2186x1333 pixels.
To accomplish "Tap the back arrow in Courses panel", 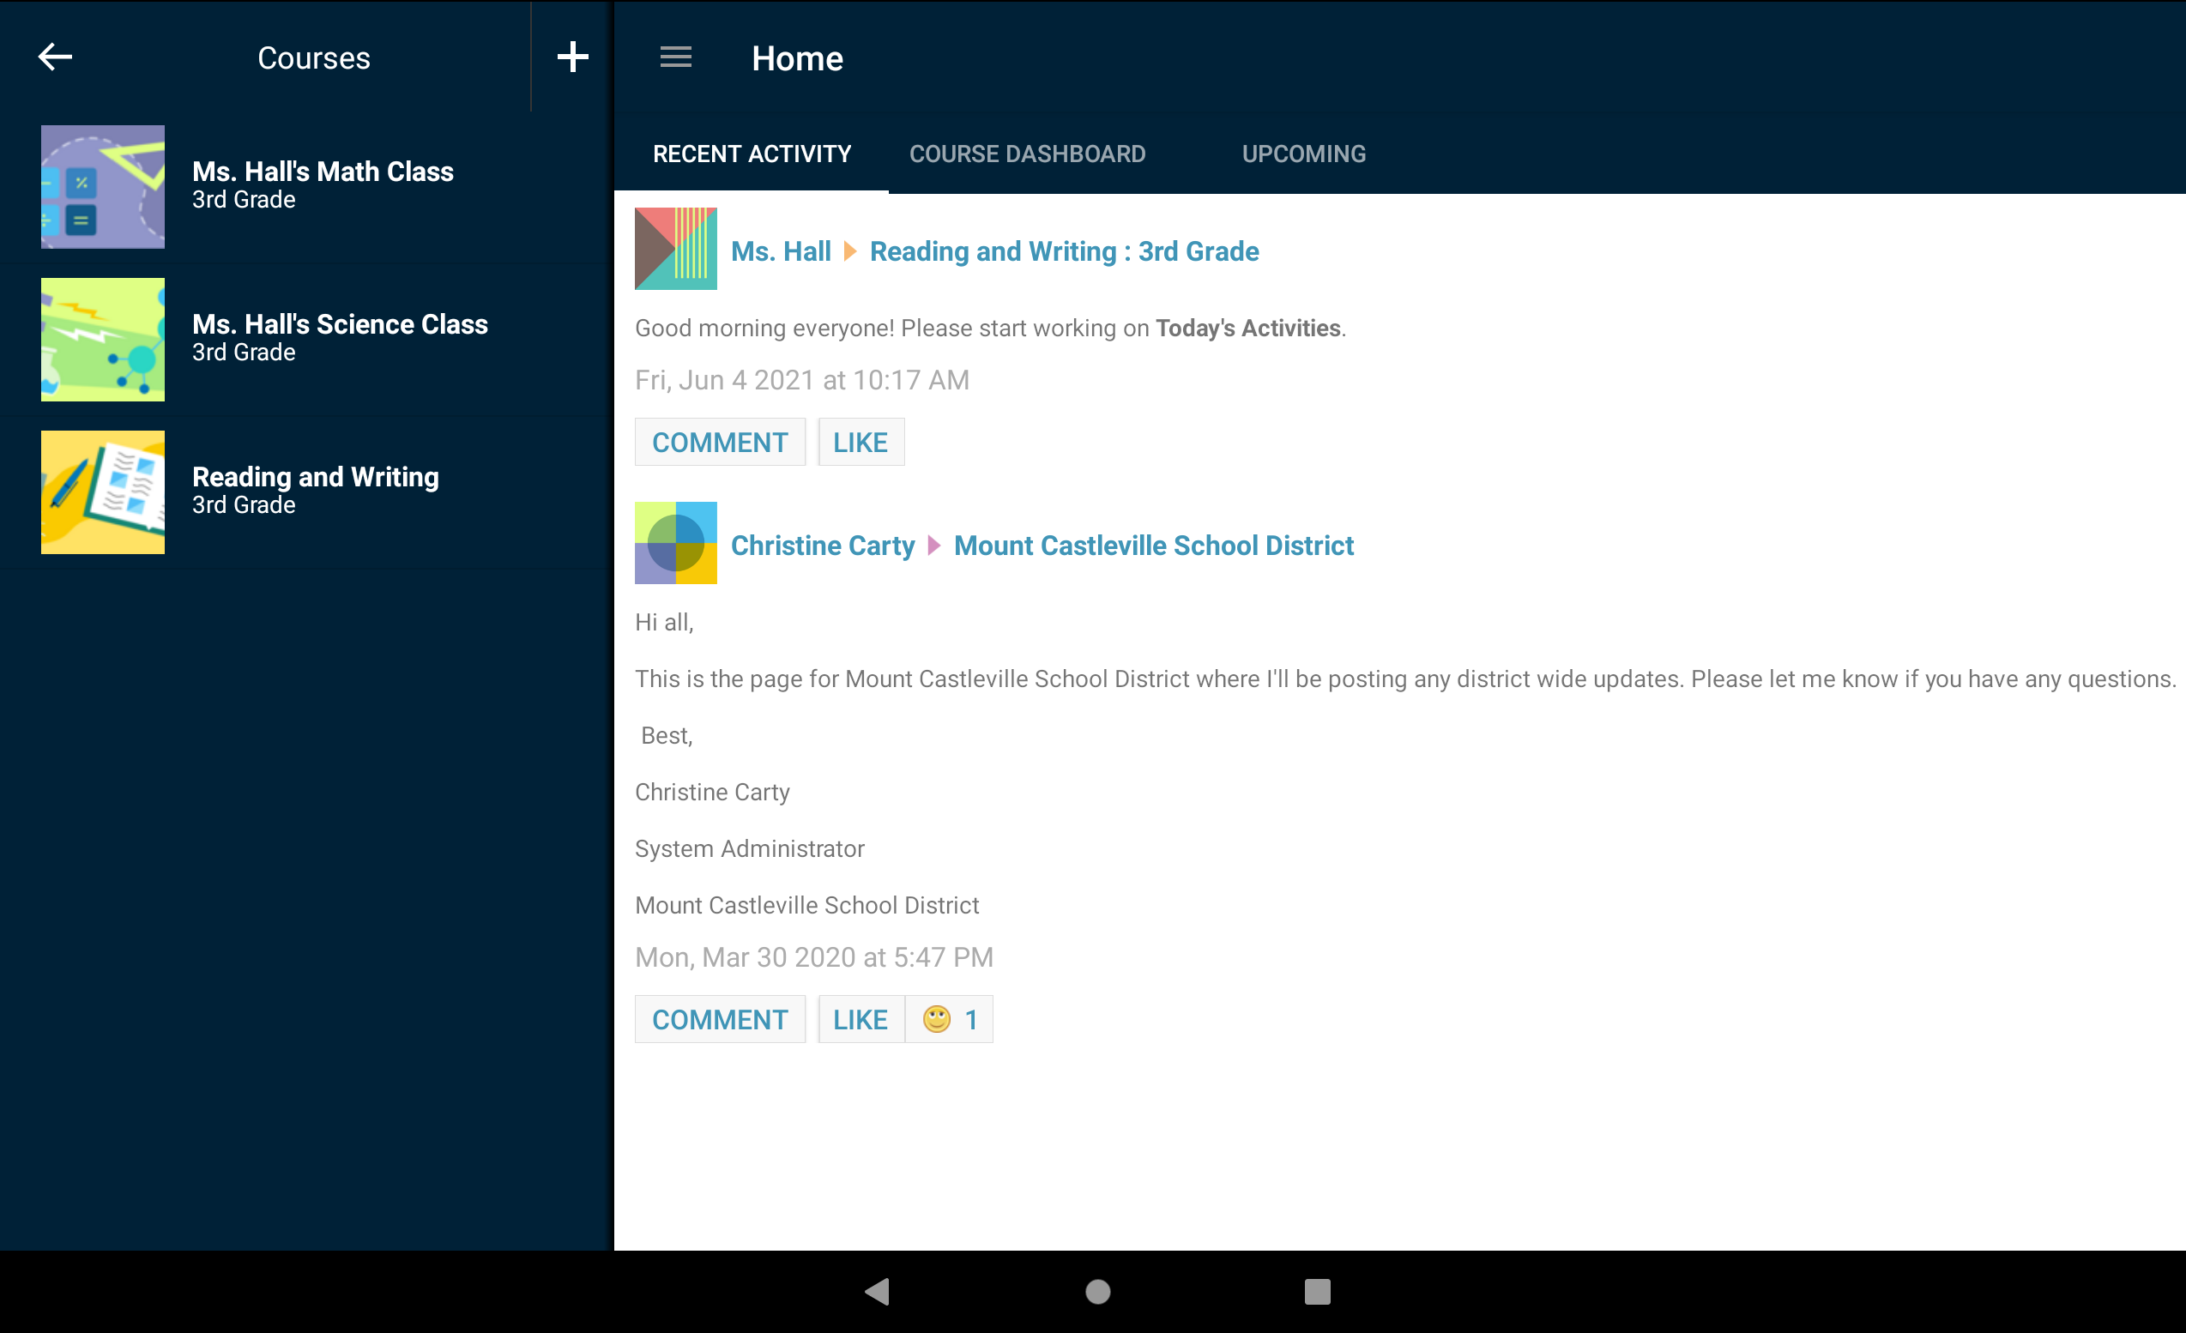I will coord(55,57).
